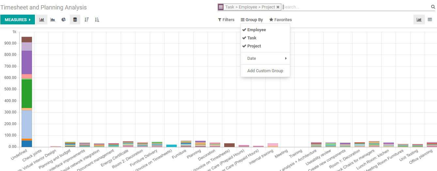Collapse the Group By menu
This screenshot has width=437, height=171.
pos(252,20)
